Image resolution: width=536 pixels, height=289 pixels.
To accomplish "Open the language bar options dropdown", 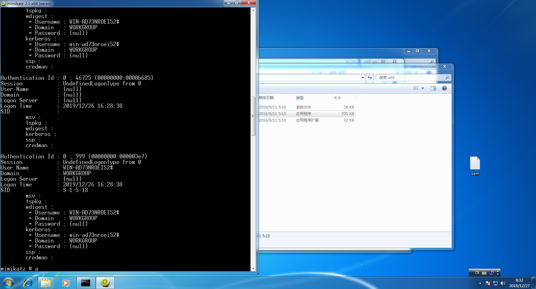I will coord(498,274).
